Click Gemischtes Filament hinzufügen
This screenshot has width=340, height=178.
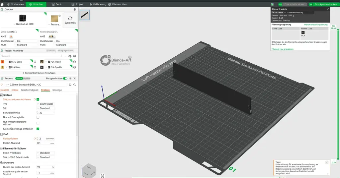(x=39, y=73)
